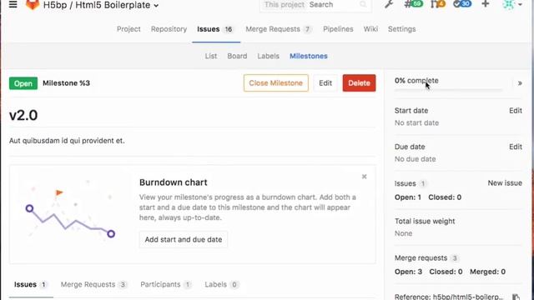Select the Issues 16 navigation tab

point(215,29)
